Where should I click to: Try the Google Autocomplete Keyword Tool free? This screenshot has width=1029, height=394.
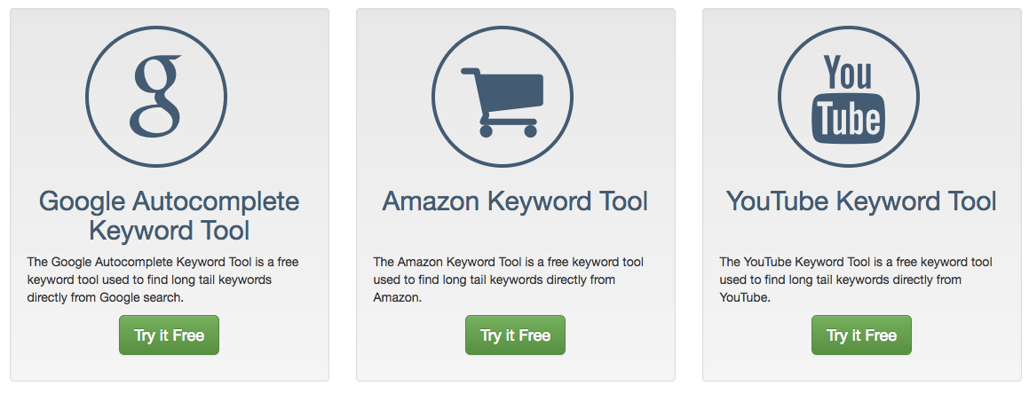click(169, 335)
